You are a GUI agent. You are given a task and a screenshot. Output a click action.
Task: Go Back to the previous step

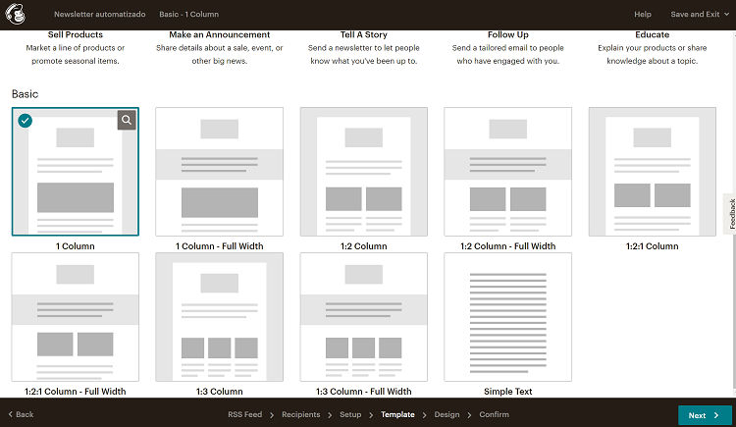pos(20,415)
